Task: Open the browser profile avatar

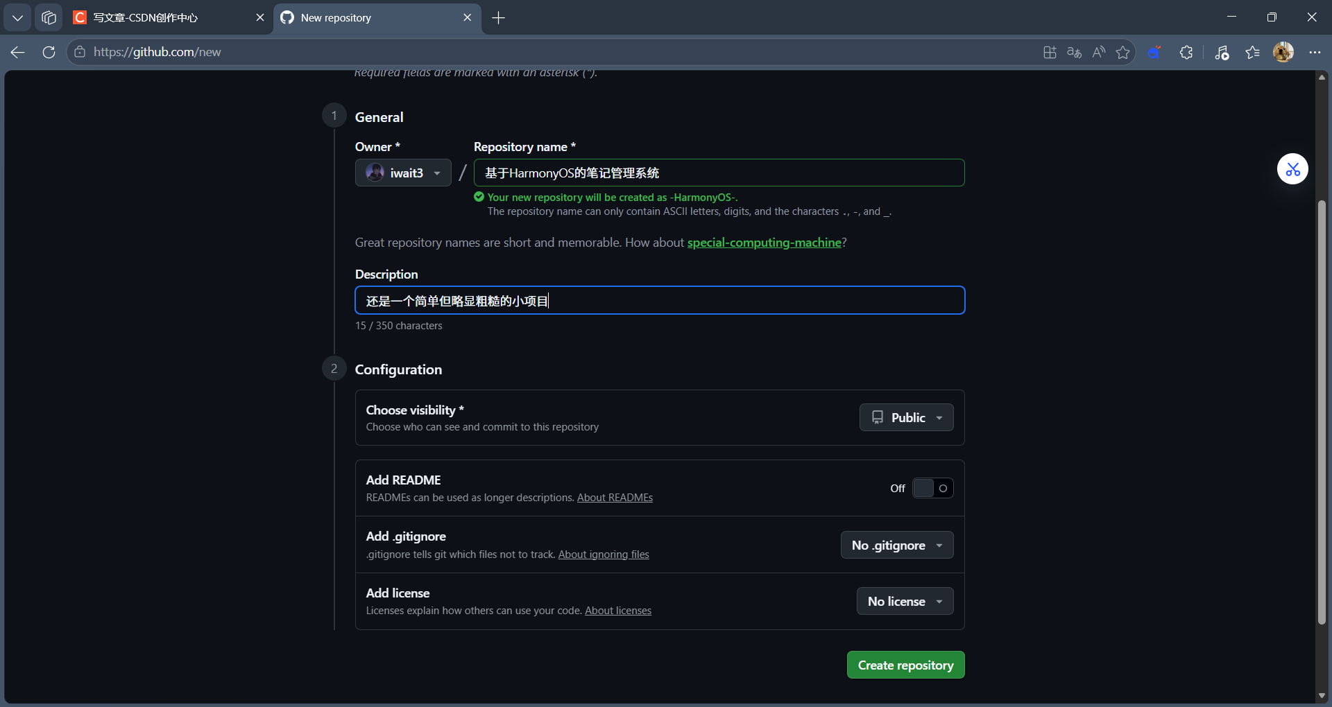Action: [x=1283, y=52]
